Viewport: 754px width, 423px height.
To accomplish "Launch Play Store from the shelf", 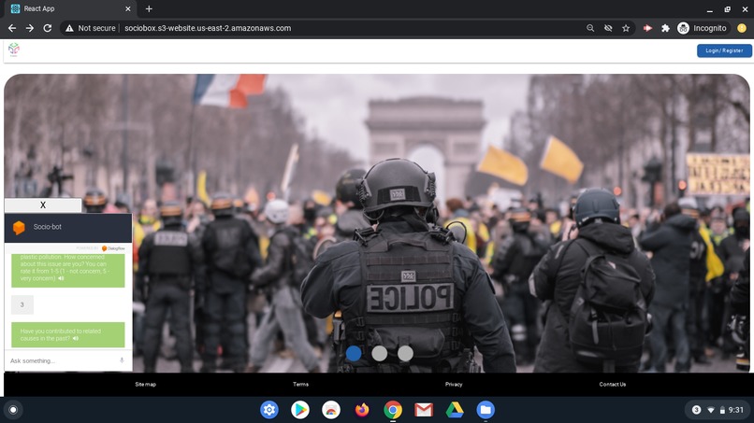I will pyautogui.click(x=300, y=410).
